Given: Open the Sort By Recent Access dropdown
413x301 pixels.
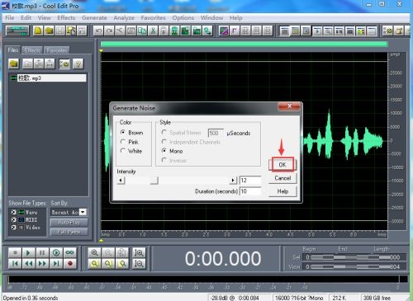Looking at the screenshot, I should click(83, 212).
